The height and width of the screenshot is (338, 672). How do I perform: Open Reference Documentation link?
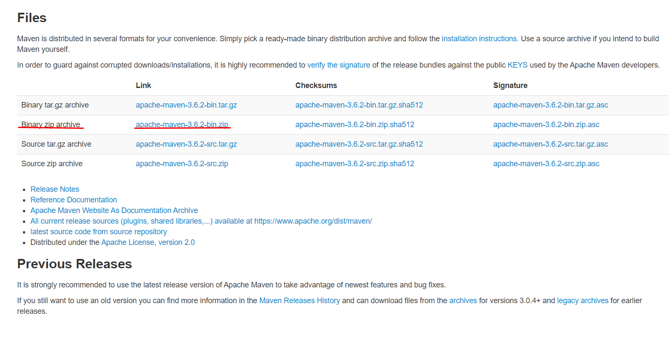74,200
